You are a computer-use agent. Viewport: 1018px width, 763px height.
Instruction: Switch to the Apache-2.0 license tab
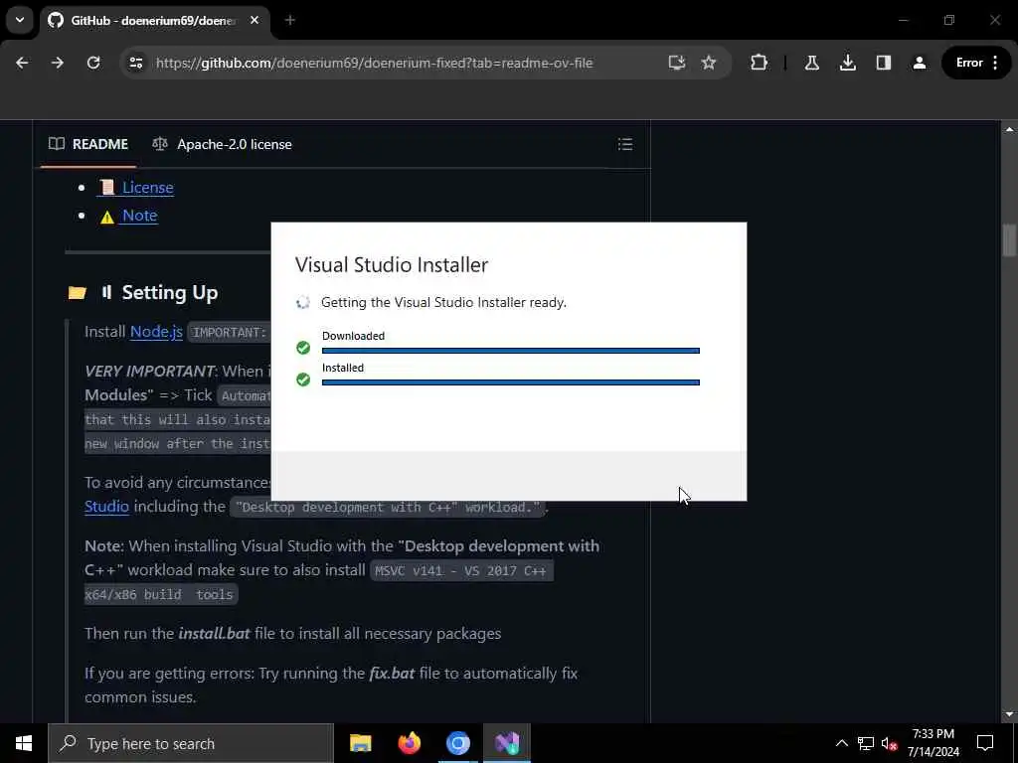(x=222, y=144)
